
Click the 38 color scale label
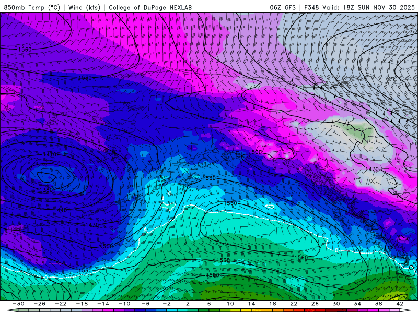click(x=378, y=304)
